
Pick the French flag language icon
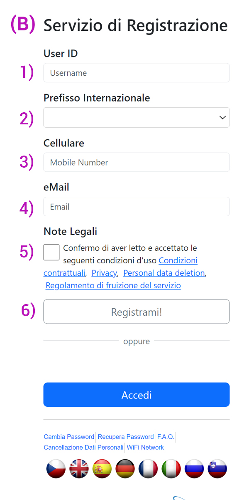[x=148, y=469]
